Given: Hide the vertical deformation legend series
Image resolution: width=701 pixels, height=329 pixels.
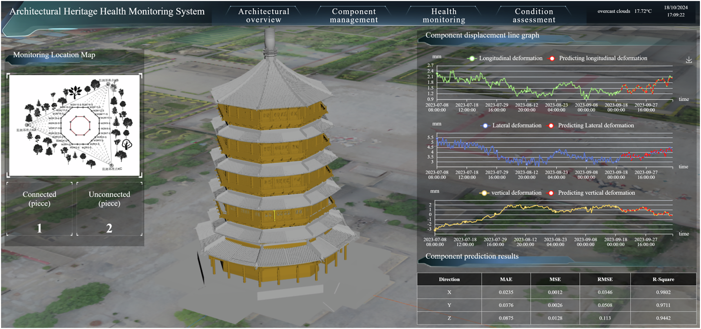Looking at the screenshot, I should pyautogui.click(x=510, y=193).
